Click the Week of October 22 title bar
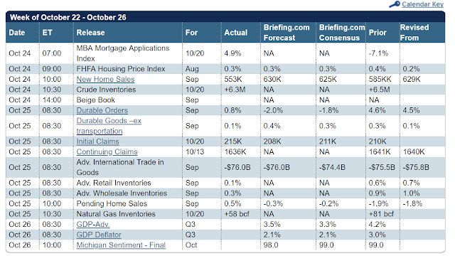This screenshot has width=455, height=261. tap(225, 17)
